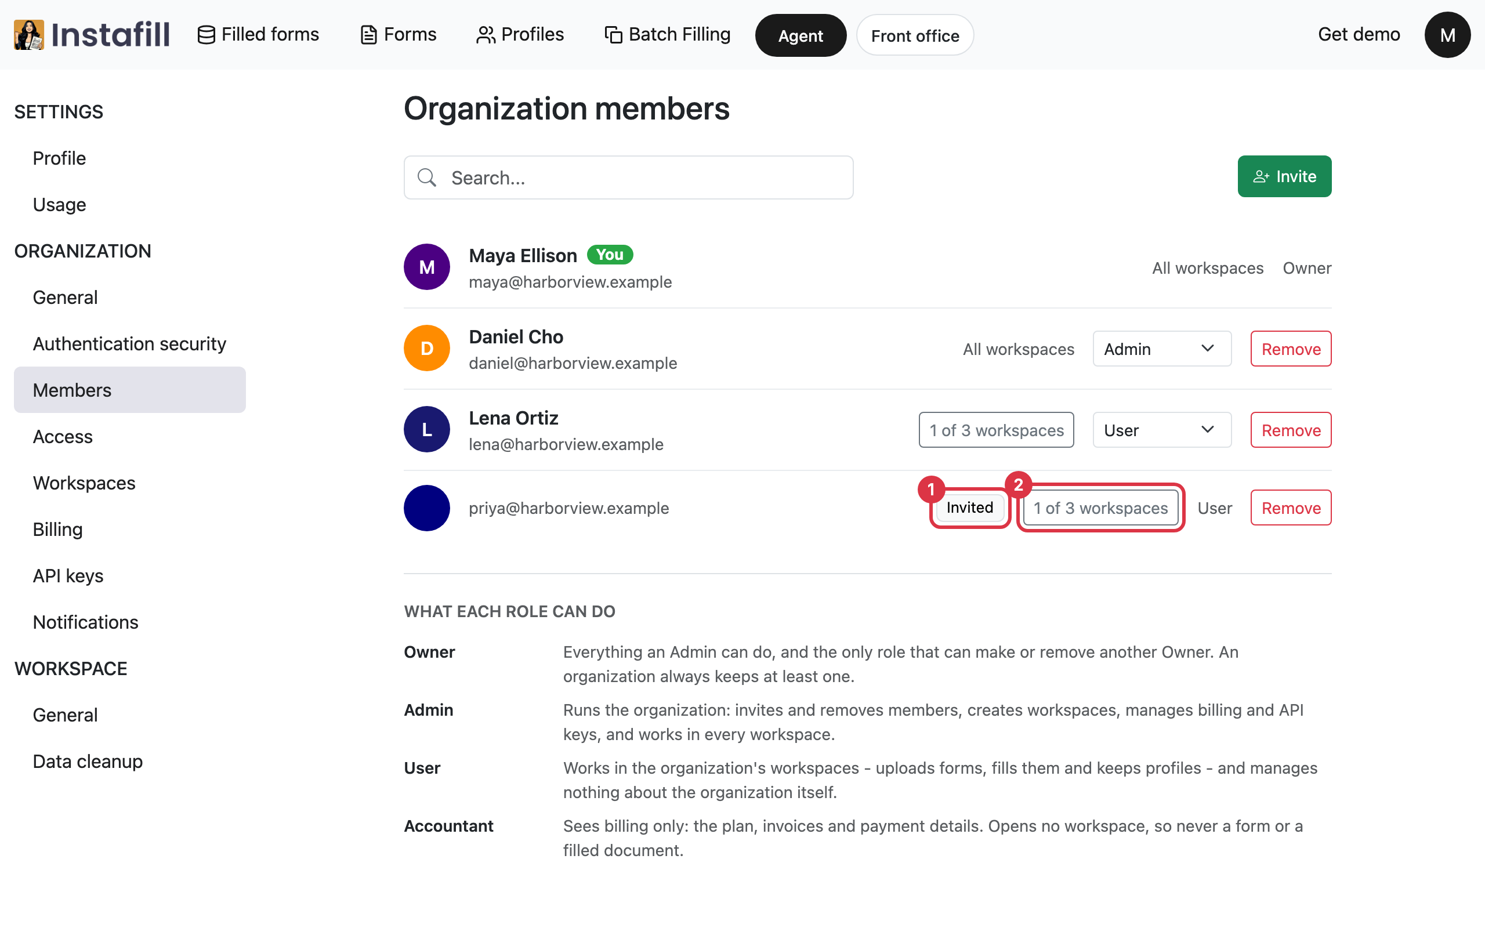Screen dimensions: 1485x928
Task: Click the Instafill logo icon
Action: click(x=29, y=34)
